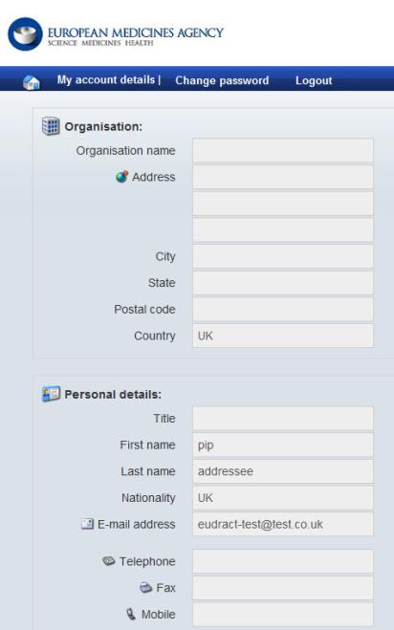
Task: Focus the Last name field with addressee
Action: (x=283, y=471)
